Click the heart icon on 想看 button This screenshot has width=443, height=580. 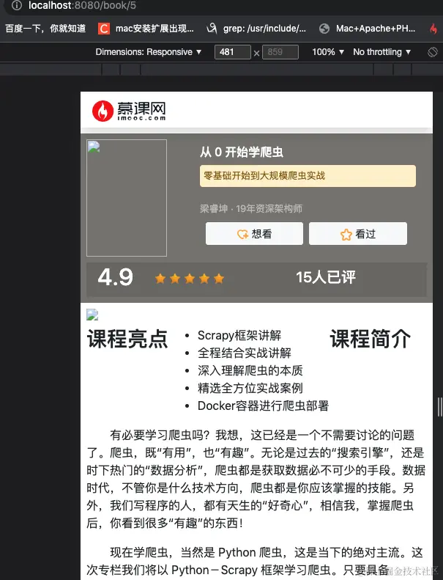click(x=243, y=234)
